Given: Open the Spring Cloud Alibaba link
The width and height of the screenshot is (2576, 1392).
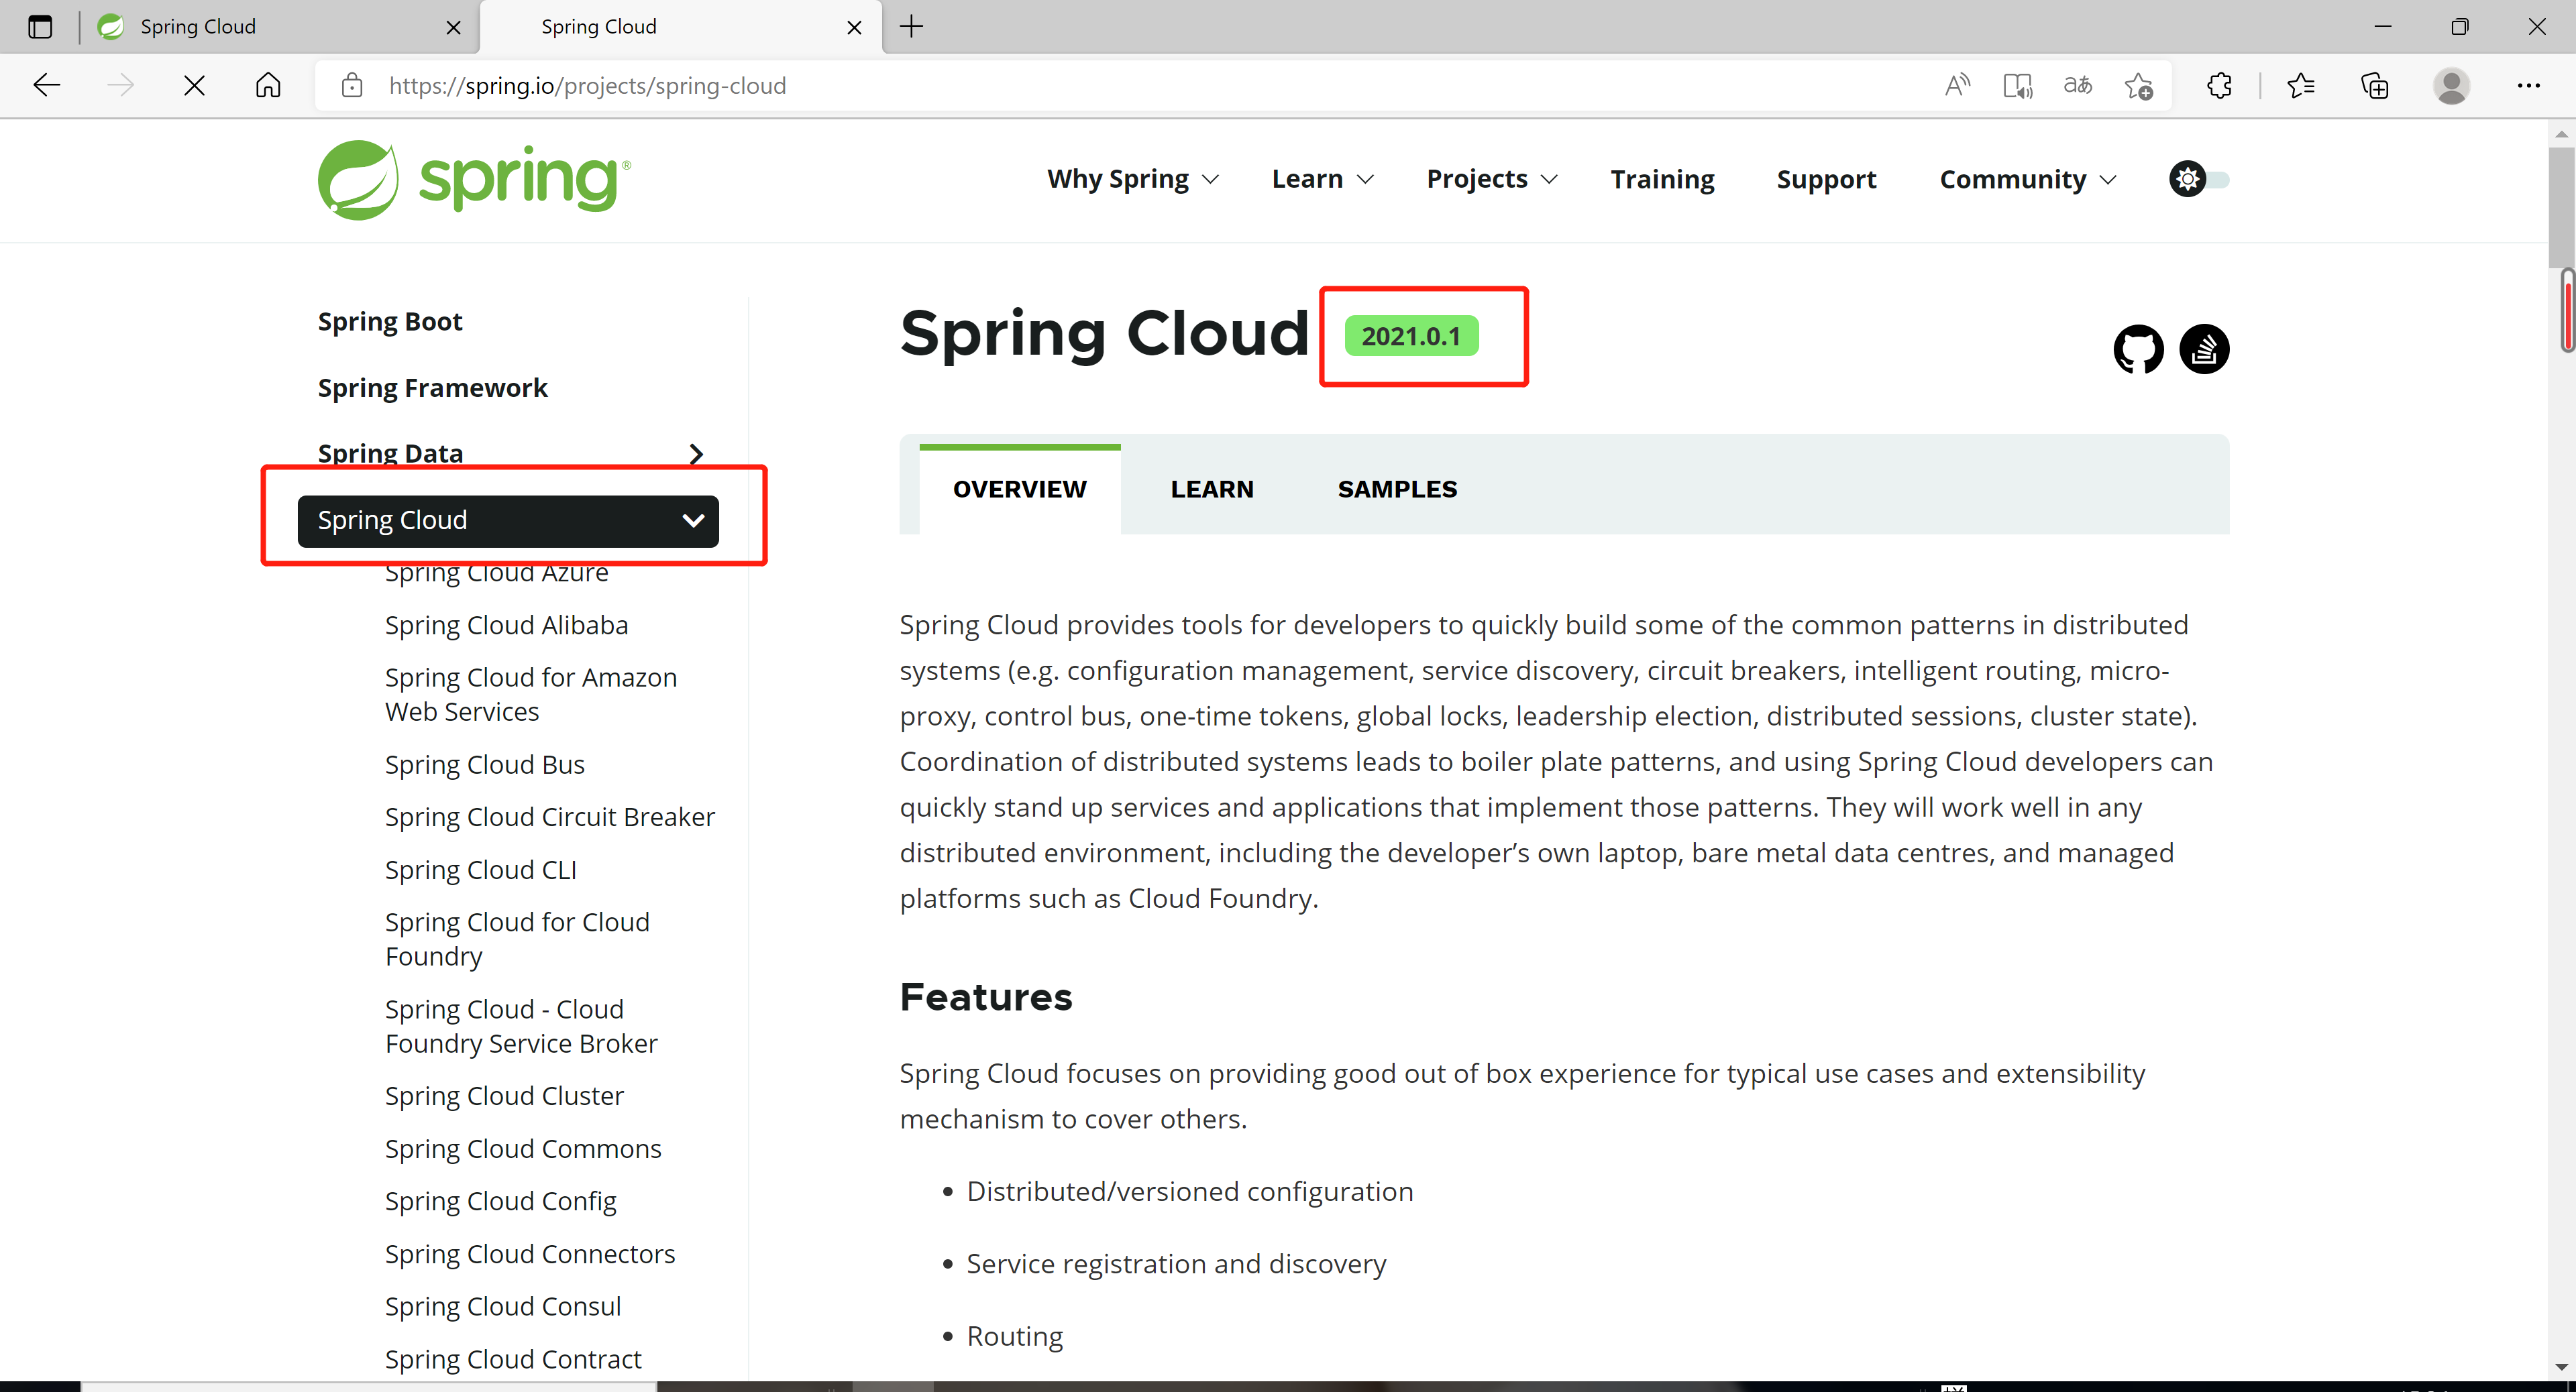Looking at the screenshot, I should coord(506,626).
